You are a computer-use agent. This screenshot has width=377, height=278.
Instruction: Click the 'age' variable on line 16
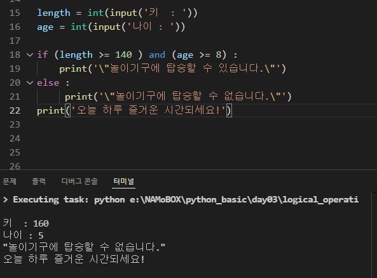tap(45, 27)
